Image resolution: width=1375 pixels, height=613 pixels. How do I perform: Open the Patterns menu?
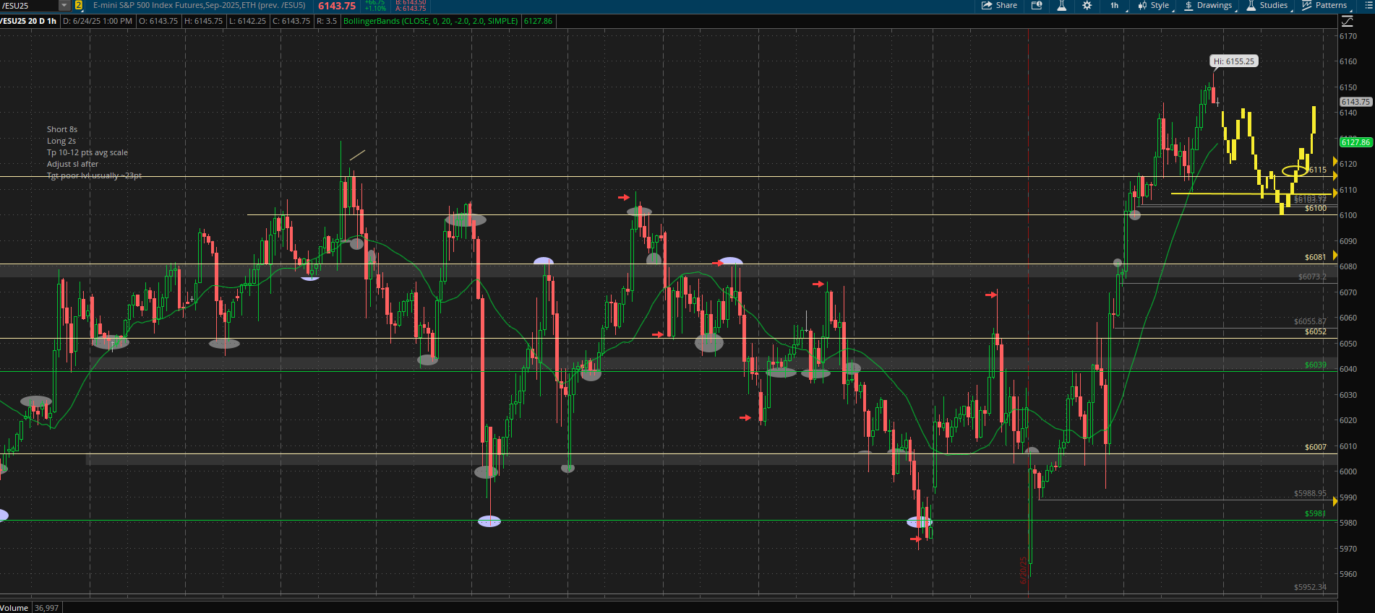click(x=1324, y=6)
